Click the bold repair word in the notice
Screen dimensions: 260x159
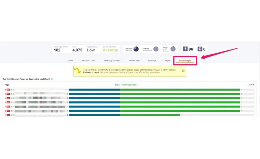click(96, 72)
